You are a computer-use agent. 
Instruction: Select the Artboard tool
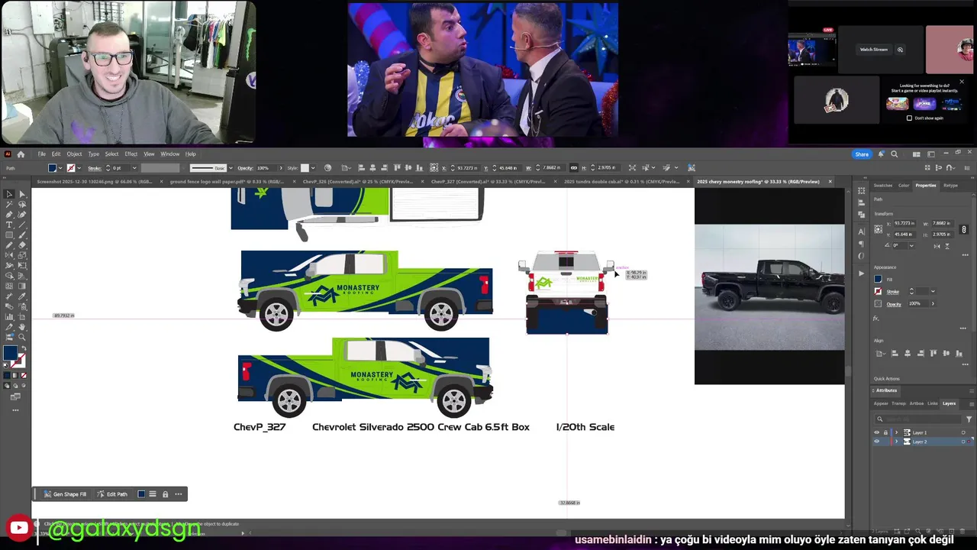point(22,316)
